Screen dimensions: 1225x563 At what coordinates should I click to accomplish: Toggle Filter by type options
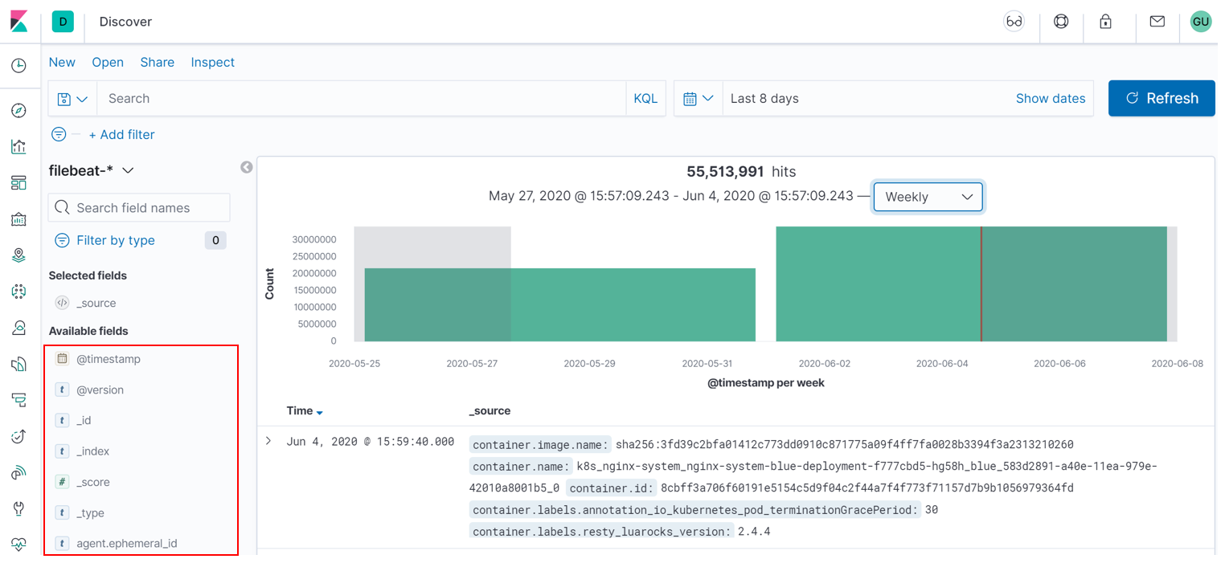click(x=104, y=240)
